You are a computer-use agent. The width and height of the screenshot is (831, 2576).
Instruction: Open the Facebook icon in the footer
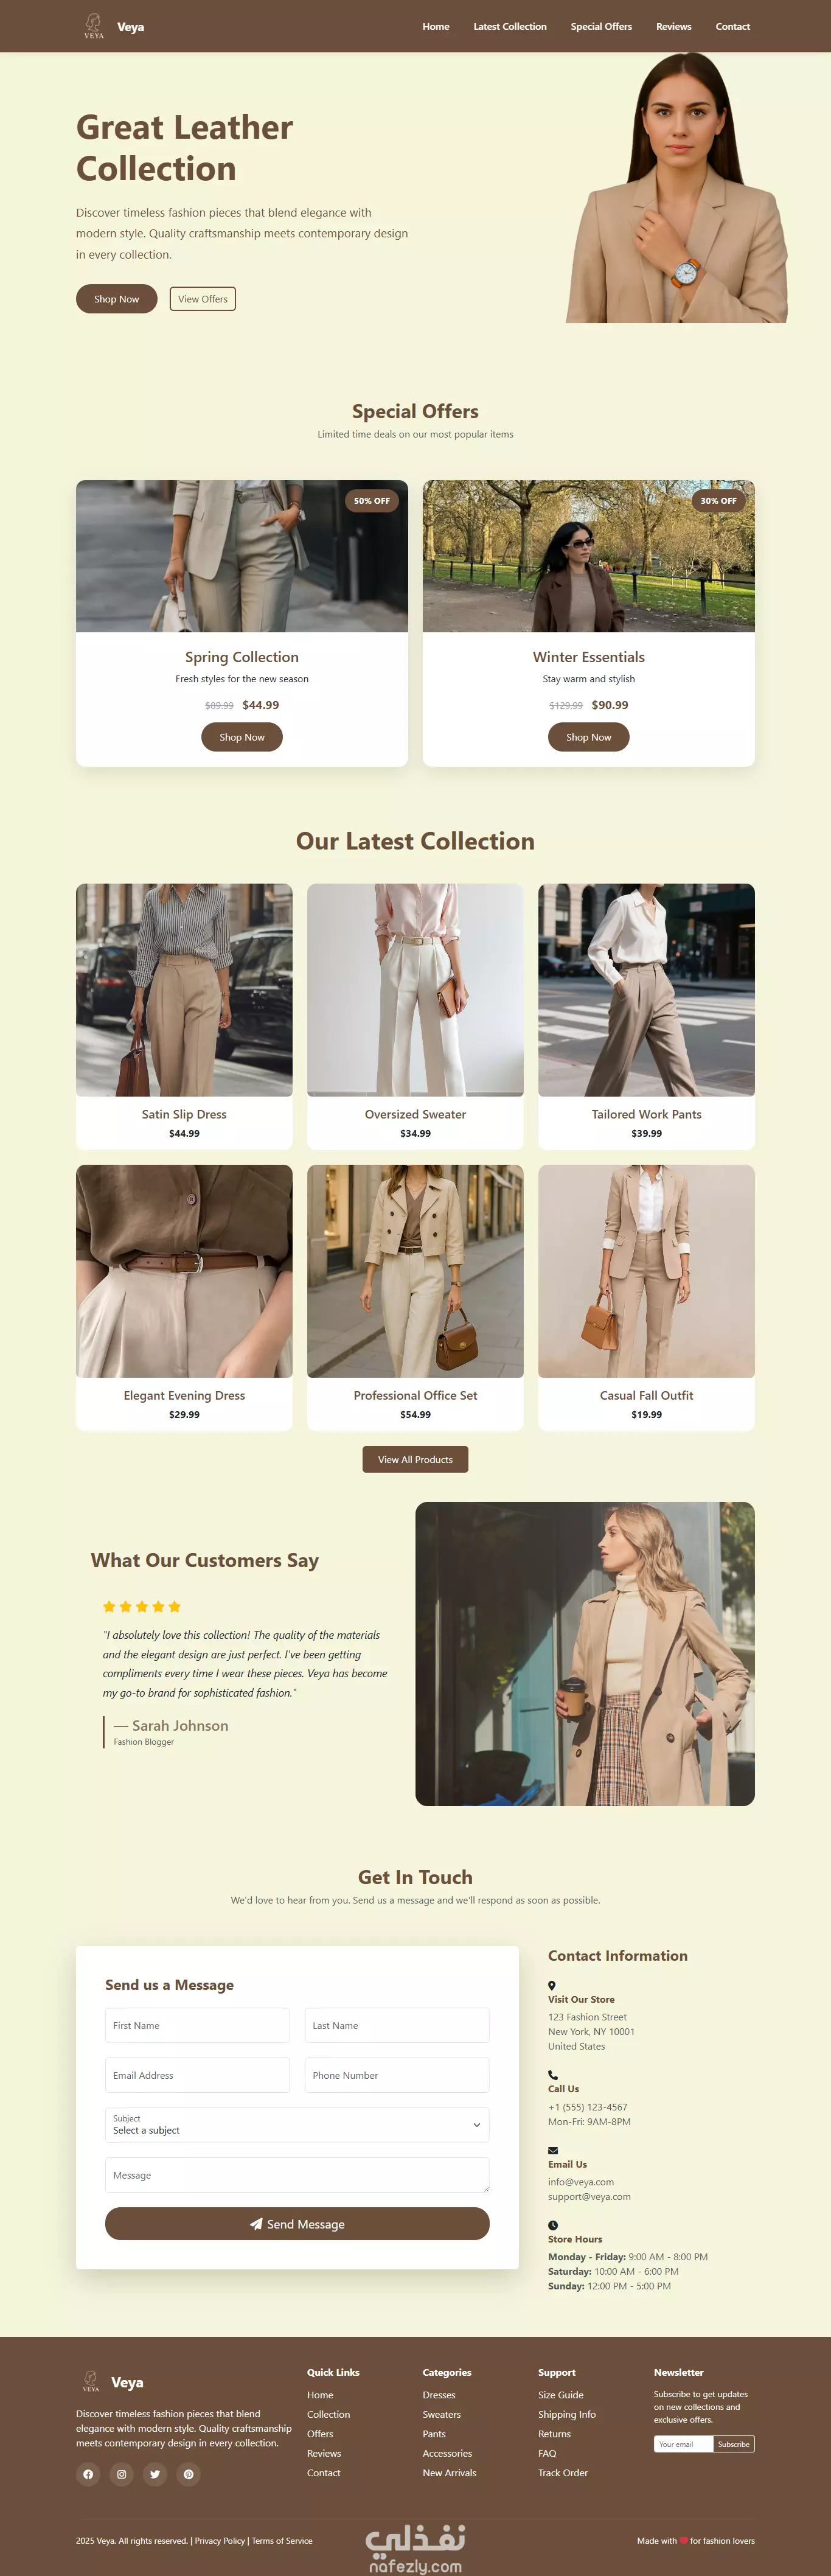(88, 2474)
